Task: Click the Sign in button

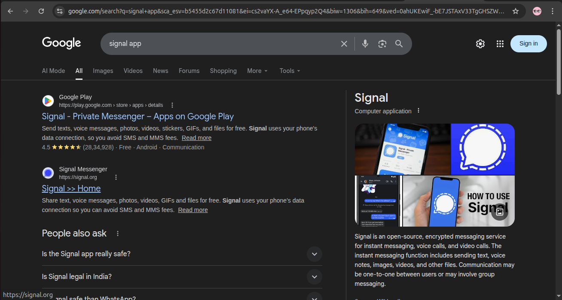Action: coord(528,44)
